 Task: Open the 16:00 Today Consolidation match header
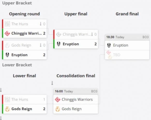(x=75, y=91)
